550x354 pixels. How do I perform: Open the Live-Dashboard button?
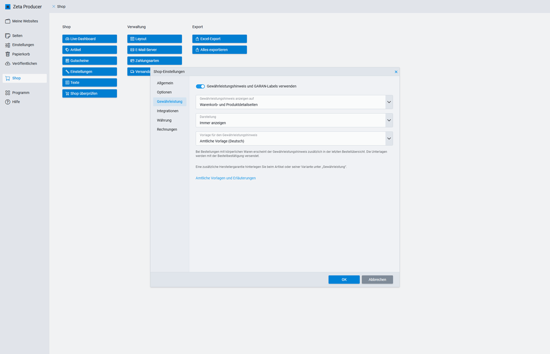pos(89,39)
